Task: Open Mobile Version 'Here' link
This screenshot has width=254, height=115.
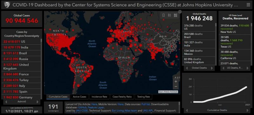Action: point(121,104)
